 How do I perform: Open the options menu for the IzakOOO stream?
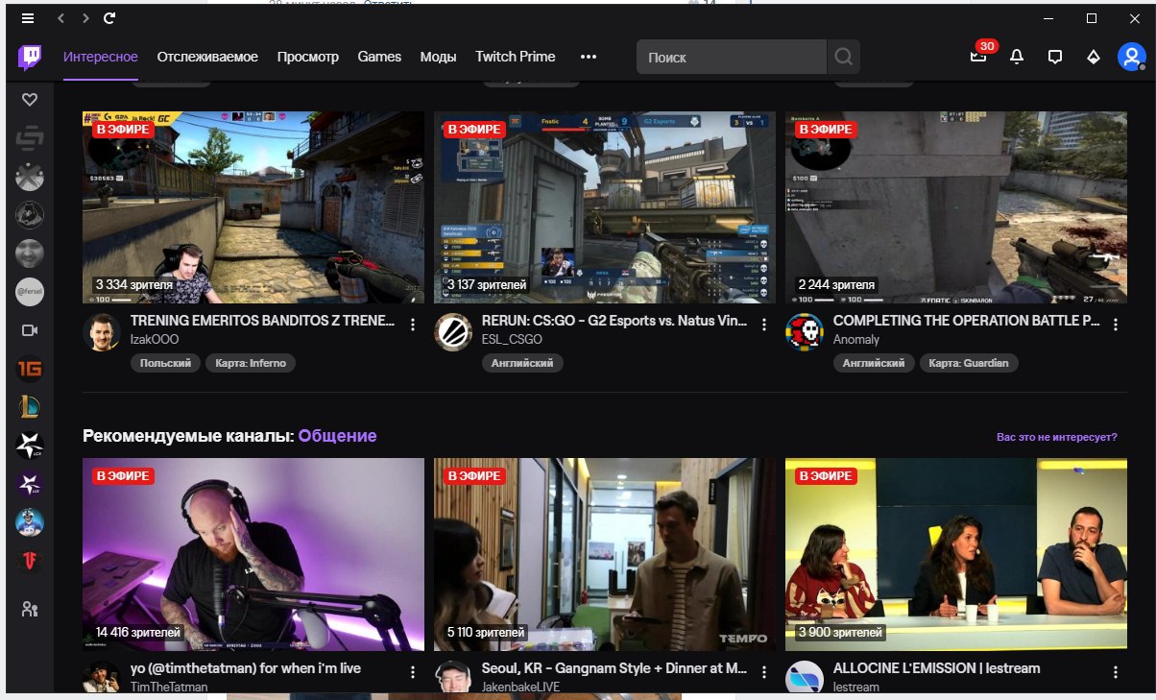[413, 325]
